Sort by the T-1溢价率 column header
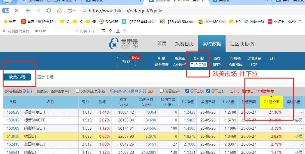This screenshot has width=305, height=154. (x=271, y=102)
